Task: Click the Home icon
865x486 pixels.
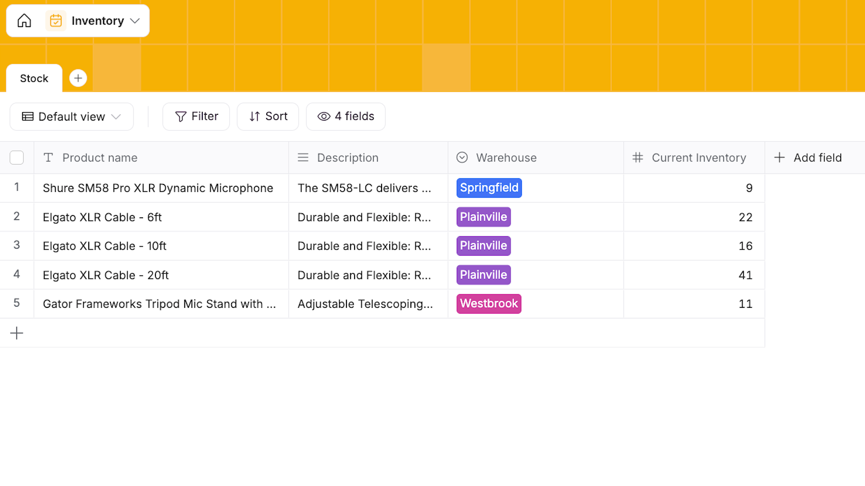Action: tap(24, 20)
